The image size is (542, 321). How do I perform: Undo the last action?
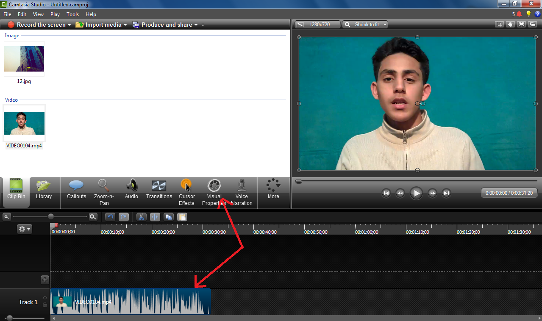(x=110, y=217)
